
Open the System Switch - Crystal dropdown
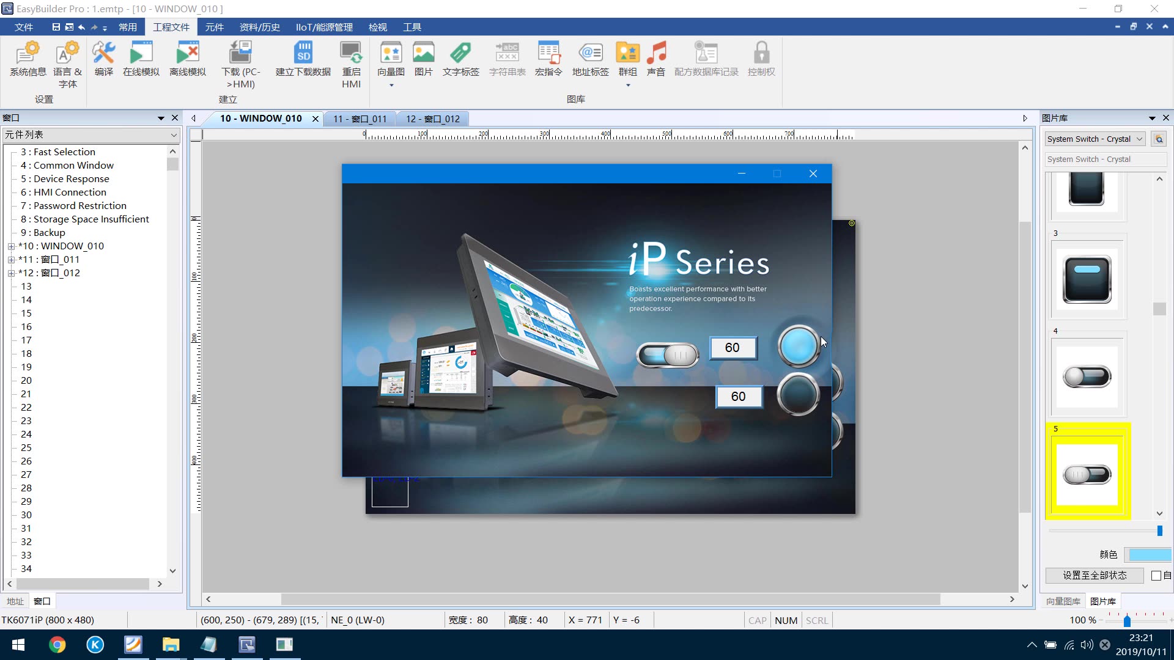pos(1095,139)
